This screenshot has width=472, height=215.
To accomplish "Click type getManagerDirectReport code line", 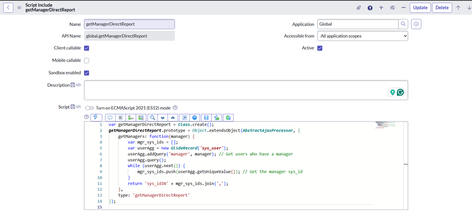I will click(154, 195).
